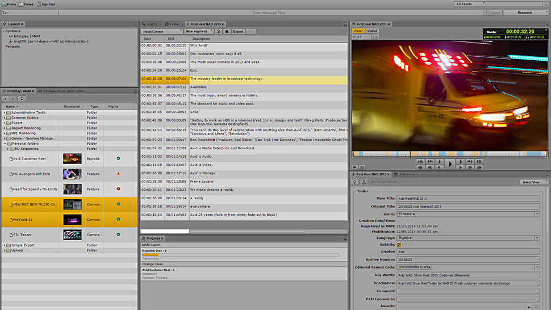Remove the English language tag
Screen dimensions: 551x310
[x=411, y=238]
